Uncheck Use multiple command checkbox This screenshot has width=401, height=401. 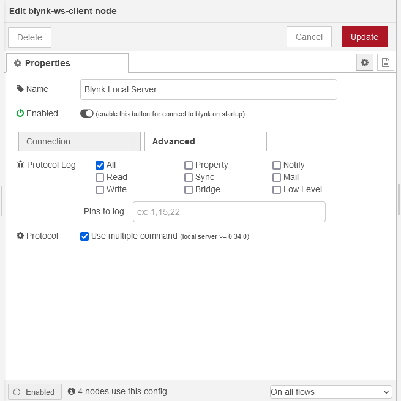(x=84, y=236)
